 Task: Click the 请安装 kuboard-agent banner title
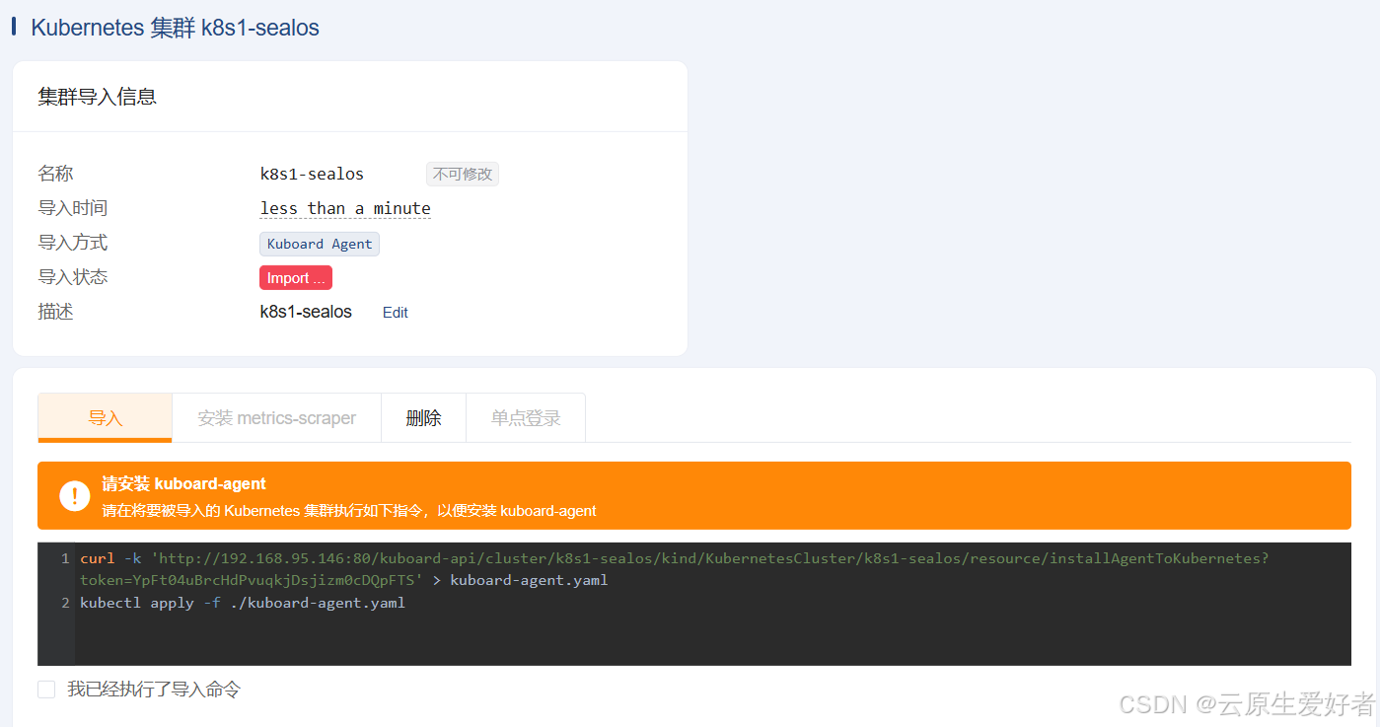click(x=183, y=484)
